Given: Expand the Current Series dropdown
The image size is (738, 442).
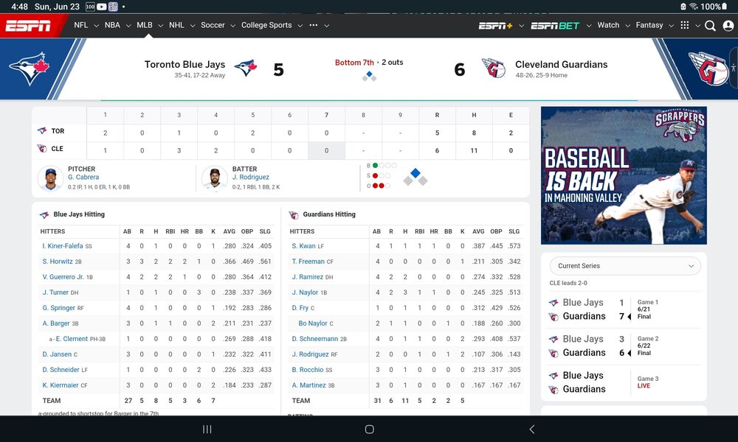Looking at the screenshot, I should (x=625, y=266).
